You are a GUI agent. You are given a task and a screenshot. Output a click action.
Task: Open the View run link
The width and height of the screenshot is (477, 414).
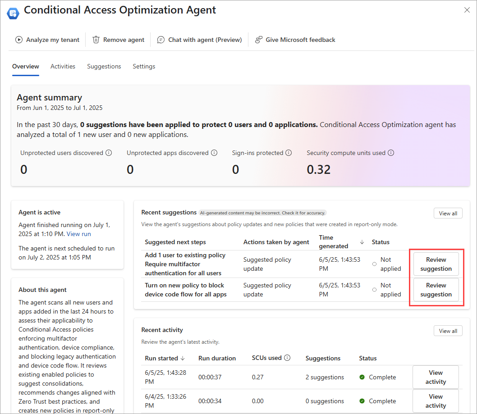[x=78, y=234]
